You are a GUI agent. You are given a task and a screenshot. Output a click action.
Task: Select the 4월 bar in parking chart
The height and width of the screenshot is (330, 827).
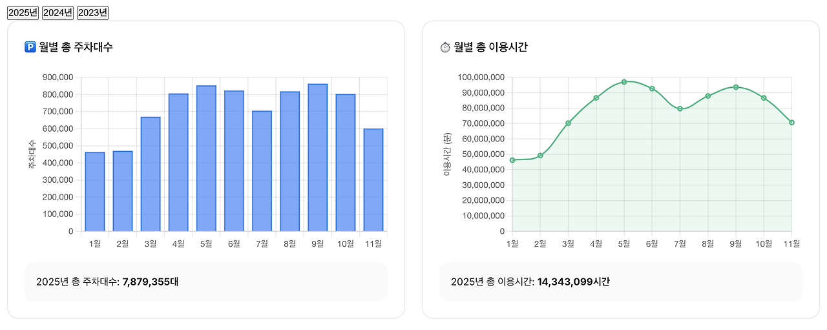[178, 163]
